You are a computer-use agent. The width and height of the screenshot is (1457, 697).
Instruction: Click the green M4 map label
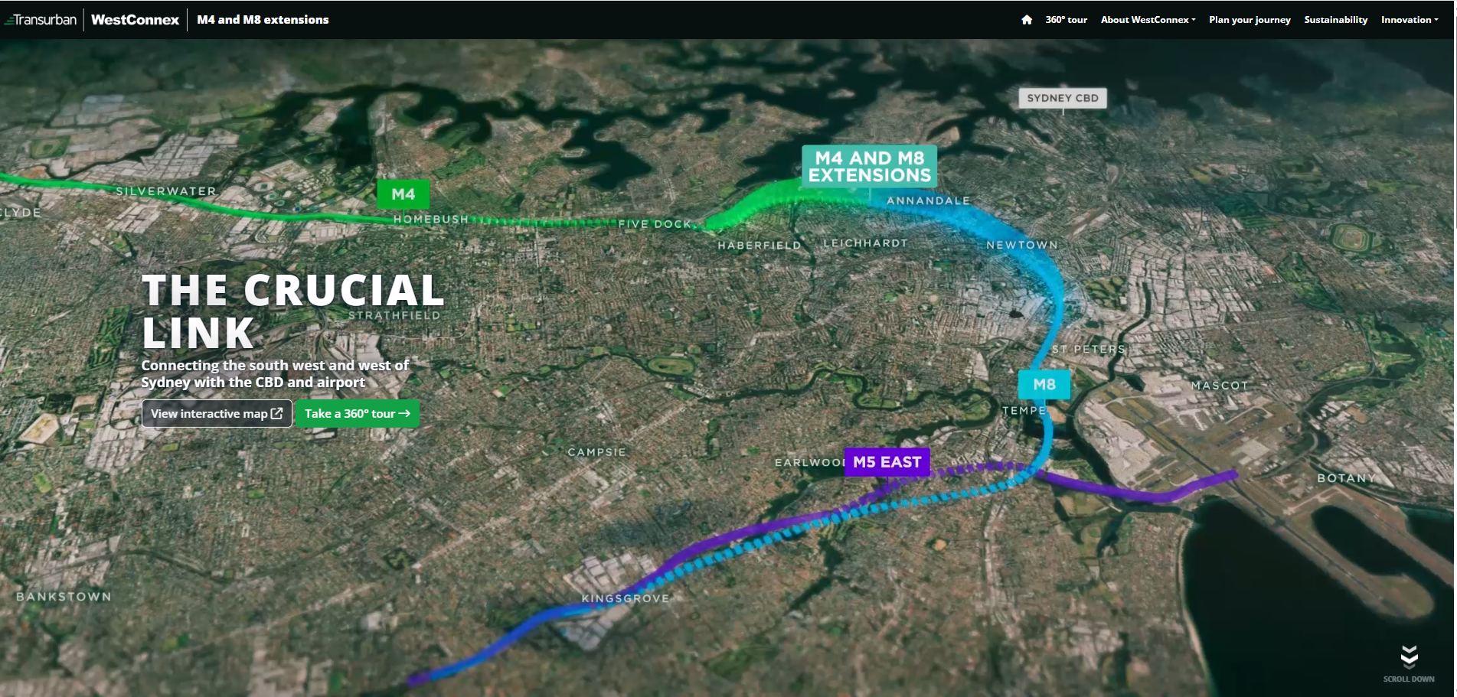403,194
